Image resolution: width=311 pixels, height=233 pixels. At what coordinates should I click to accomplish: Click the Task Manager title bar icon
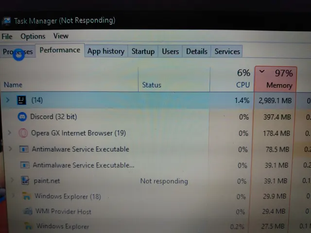pyautogui.click(x=7, y=21)
